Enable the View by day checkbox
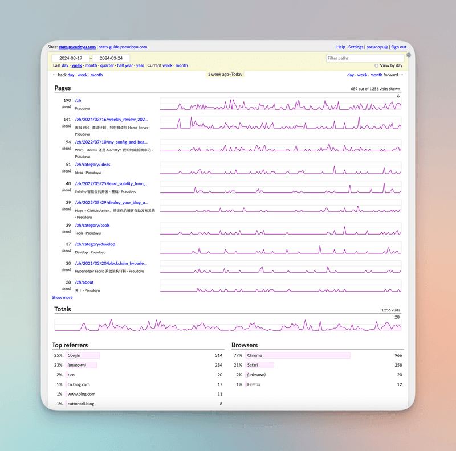 (376, 65)
